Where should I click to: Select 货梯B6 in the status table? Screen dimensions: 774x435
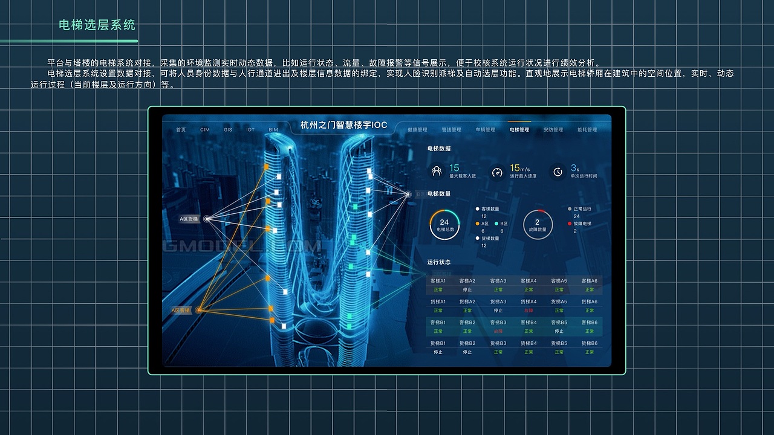coord(590,343)
